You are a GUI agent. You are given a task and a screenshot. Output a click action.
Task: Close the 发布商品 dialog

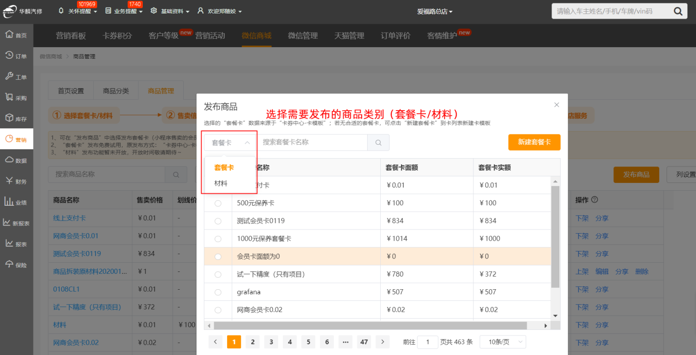pos(557,105)
